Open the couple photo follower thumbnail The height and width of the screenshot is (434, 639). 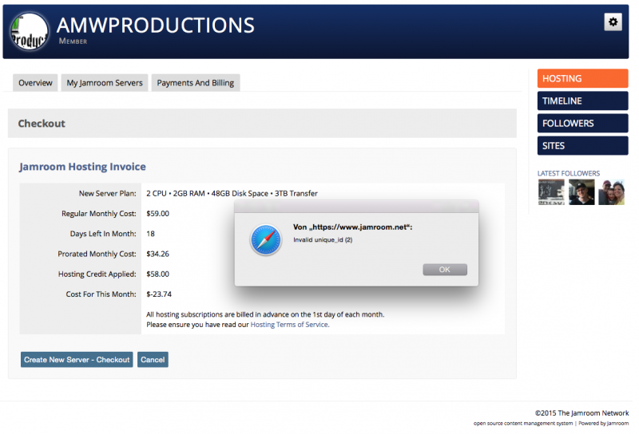pyautogui.click(x=611, y=192)
